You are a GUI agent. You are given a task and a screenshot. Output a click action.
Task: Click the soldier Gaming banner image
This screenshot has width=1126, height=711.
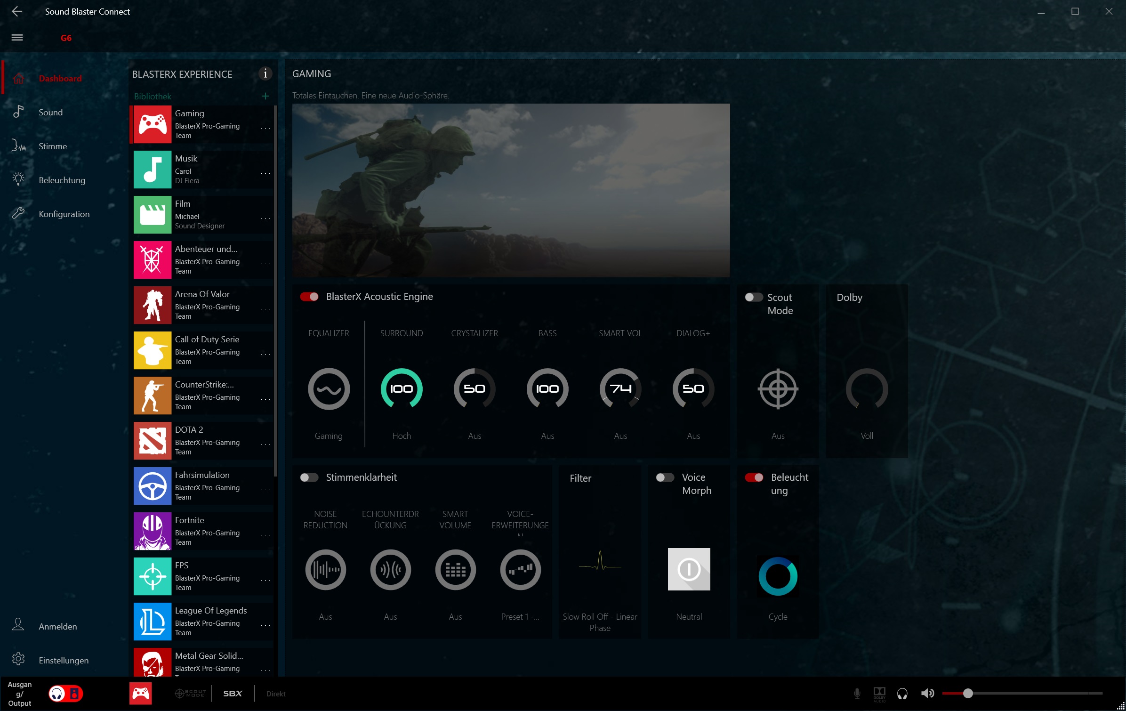point(511,190)
